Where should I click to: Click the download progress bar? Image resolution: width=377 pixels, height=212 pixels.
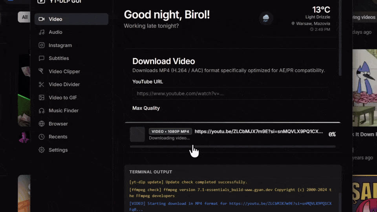pyautogui.click(x=233, y=146)
